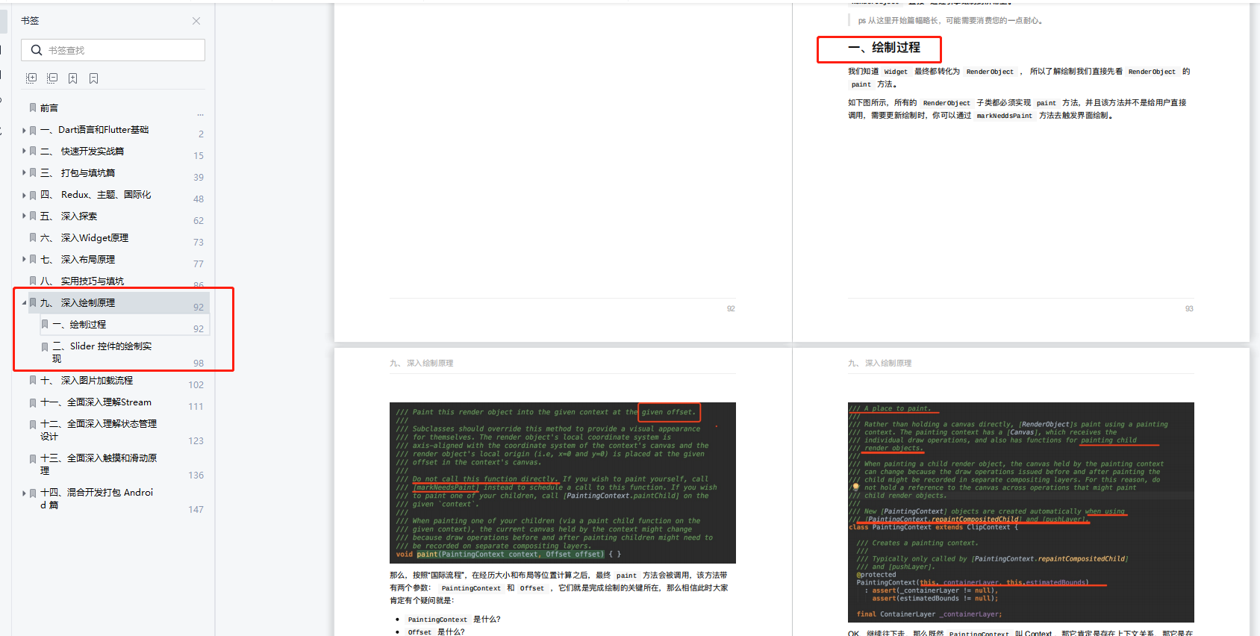Click page number 147 in bookmark list

(196, 510)
